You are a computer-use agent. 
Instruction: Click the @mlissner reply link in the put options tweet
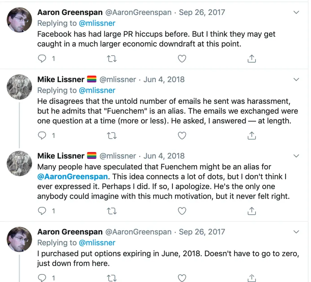point(97,243)
